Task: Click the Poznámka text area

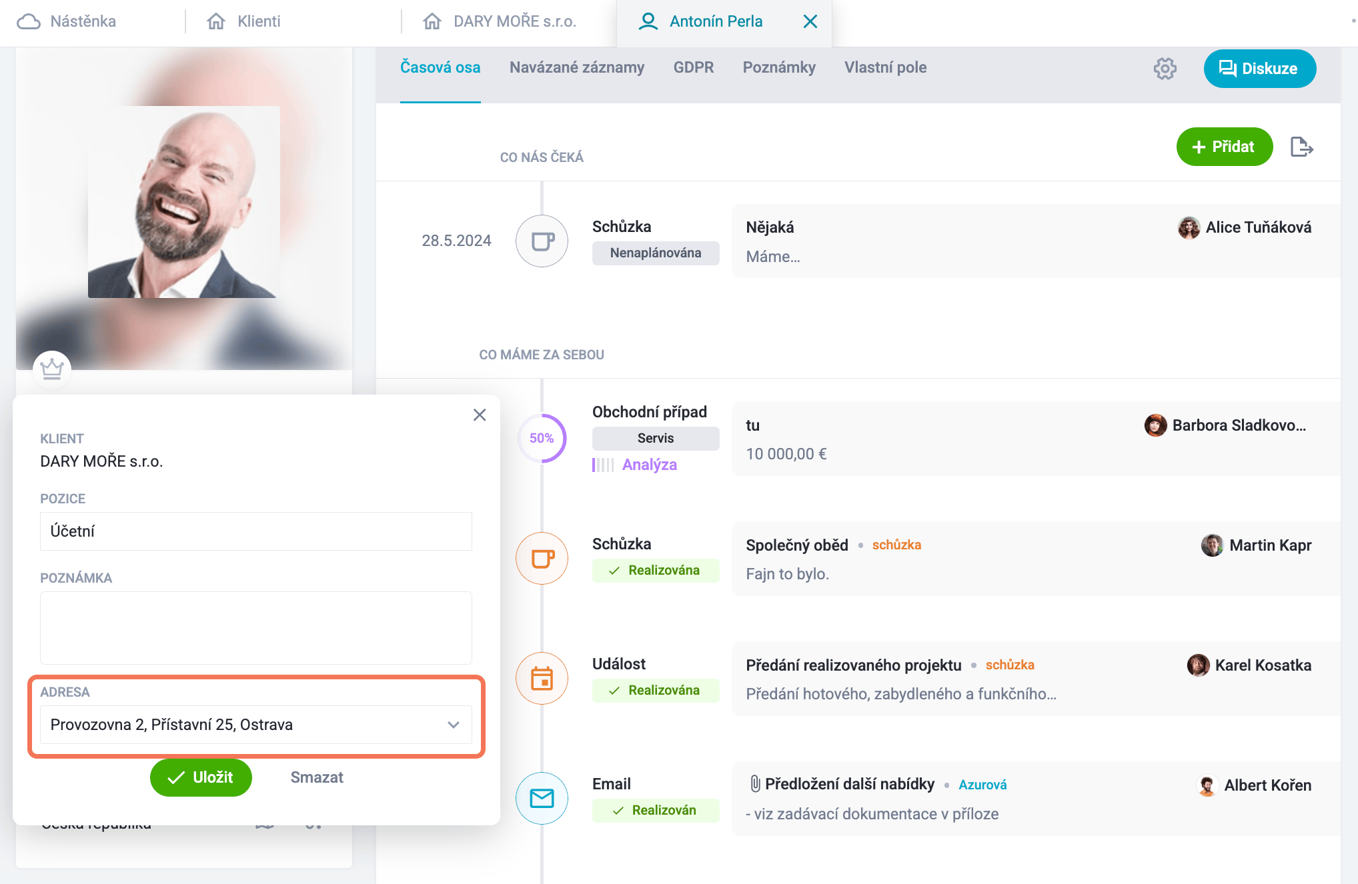Action: [256, 628]
